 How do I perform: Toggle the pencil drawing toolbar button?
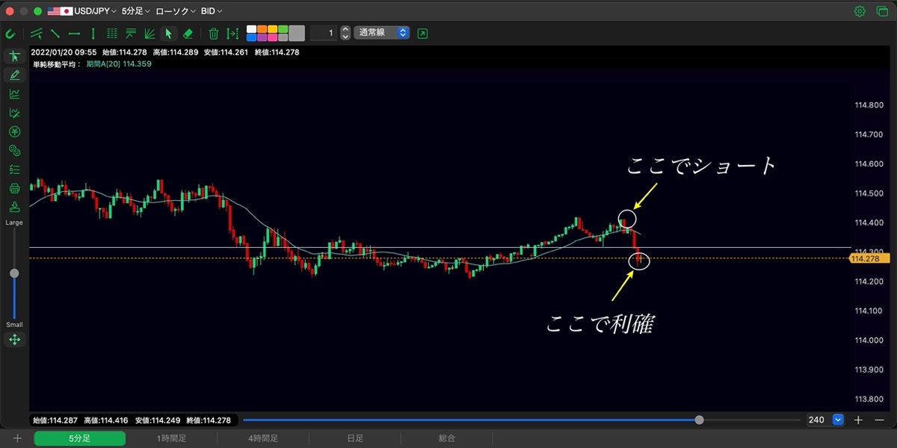pyautogui.click(x=14, y=75)
